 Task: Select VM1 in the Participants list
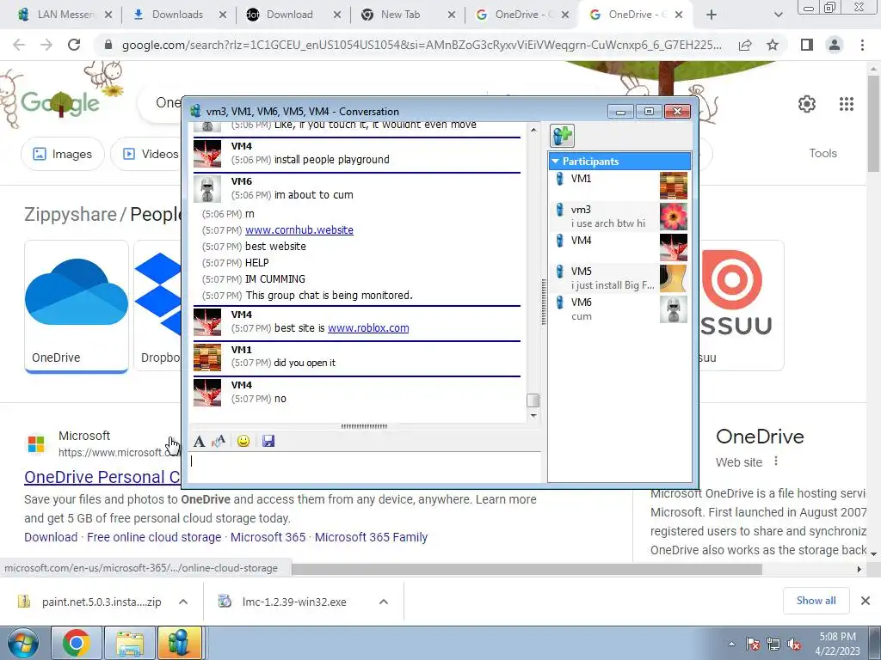point(619,186)
